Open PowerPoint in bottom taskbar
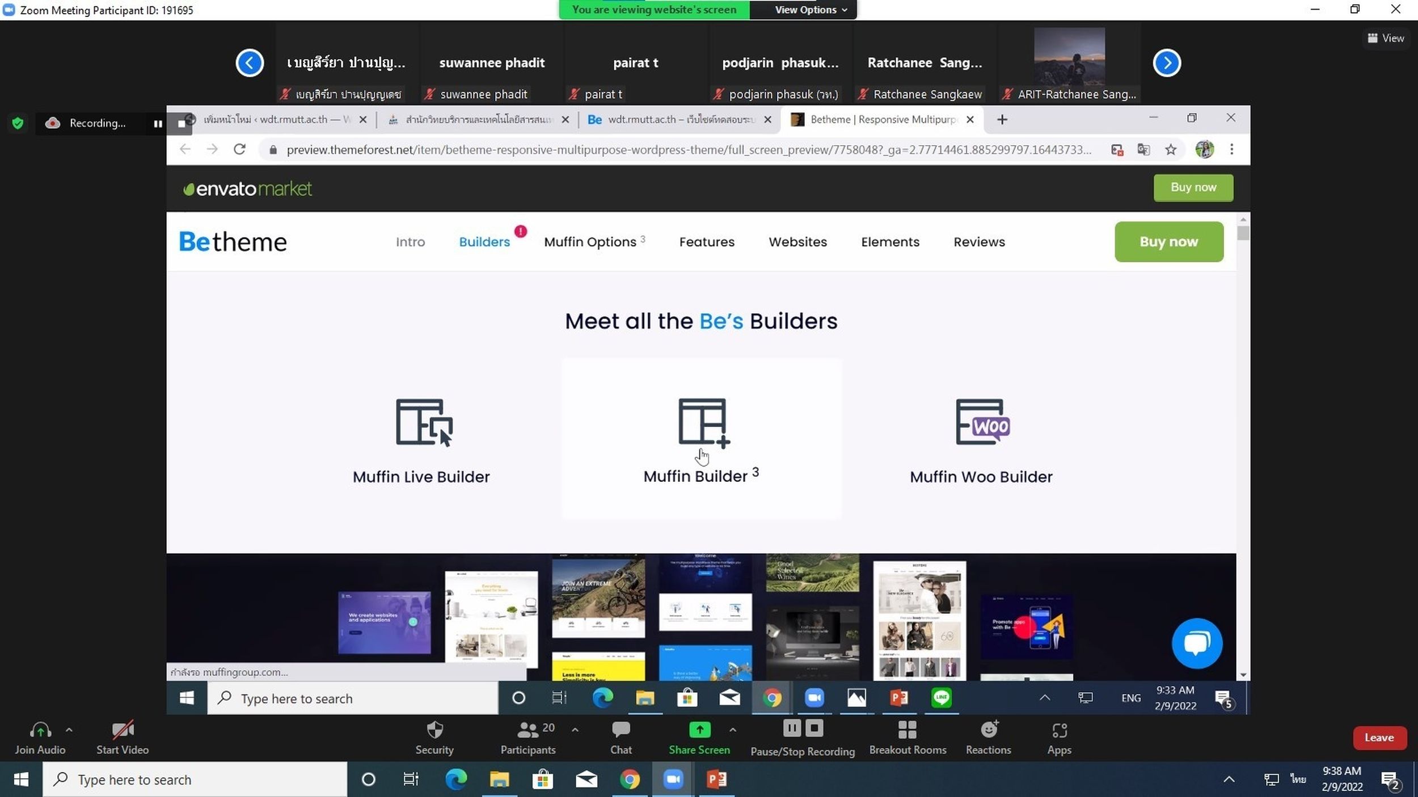This screenshot has width=1418, height=797. point(716,780)
